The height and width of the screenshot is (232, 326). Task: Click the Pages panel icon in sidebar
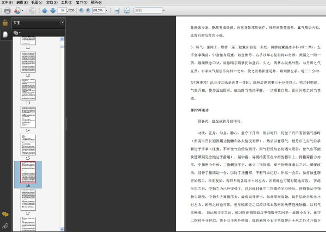(x=5, y=34)
